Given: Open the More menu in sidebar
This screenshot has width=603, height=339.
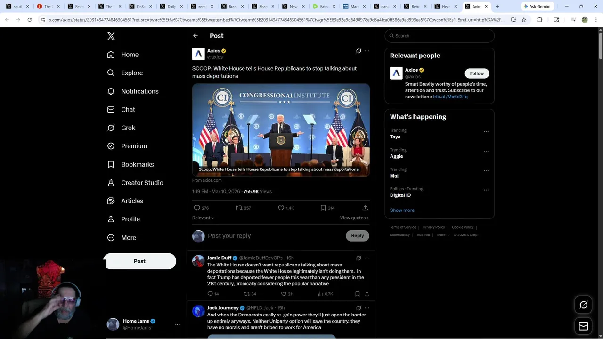Looking at the screenshot, I should point(122,238).
